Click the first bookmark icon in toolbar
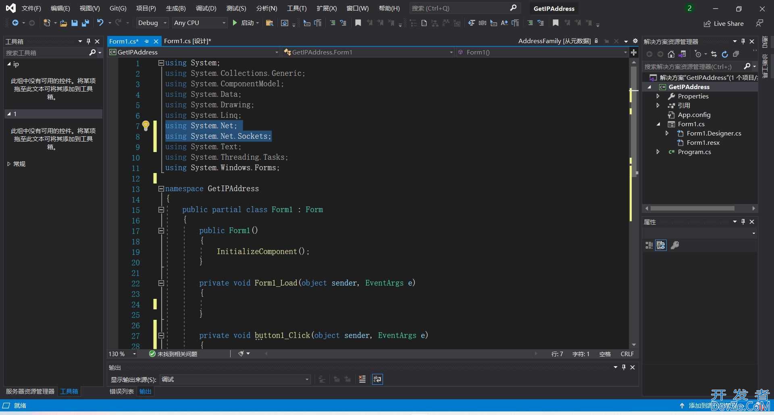The image size is (774, 415). tap(358, 23)
